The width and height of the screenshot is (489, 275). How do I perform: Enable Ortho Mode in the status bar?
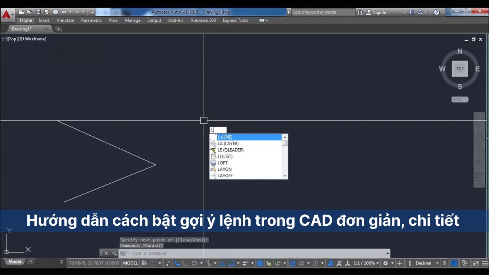coord(185,263)
